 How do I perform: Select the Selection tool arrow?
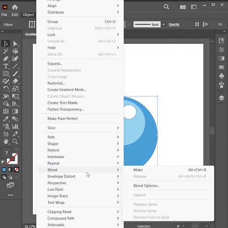[x=6, y=43]
